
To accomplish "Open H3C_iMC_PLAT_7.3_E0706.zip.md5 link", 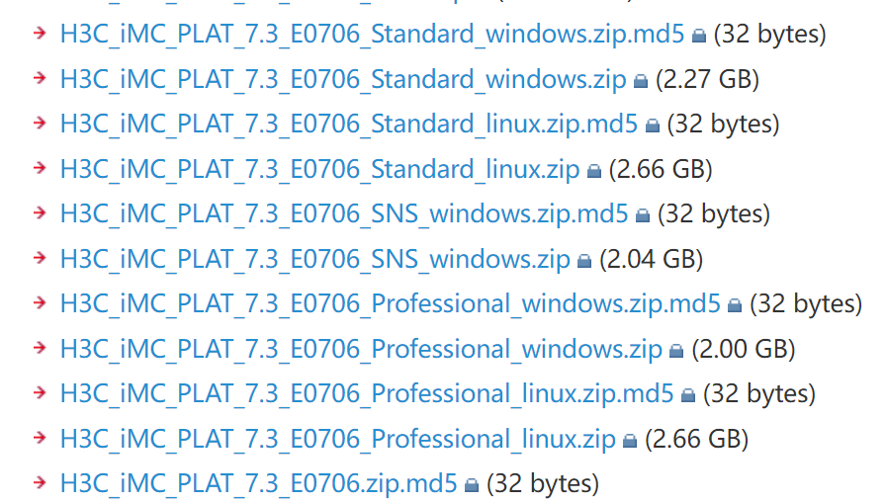I will pos(259,484).
